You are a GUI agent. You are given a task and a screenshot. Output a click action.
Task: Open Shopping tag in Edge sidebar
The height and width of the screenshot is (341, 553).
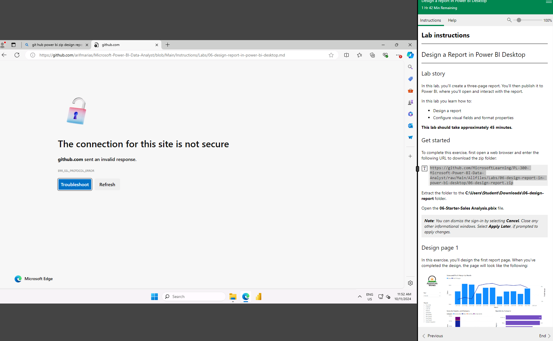[x=410, y=79]
